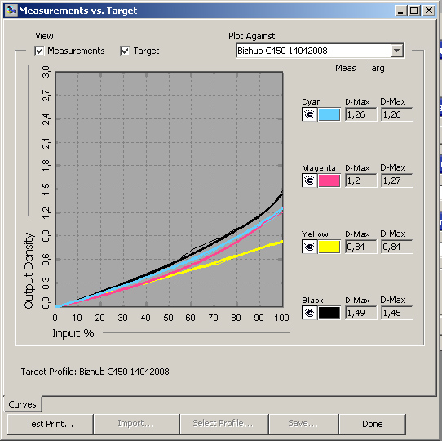
Task: Click the 3,0 label on the density axis
Action: pos(46,72)
